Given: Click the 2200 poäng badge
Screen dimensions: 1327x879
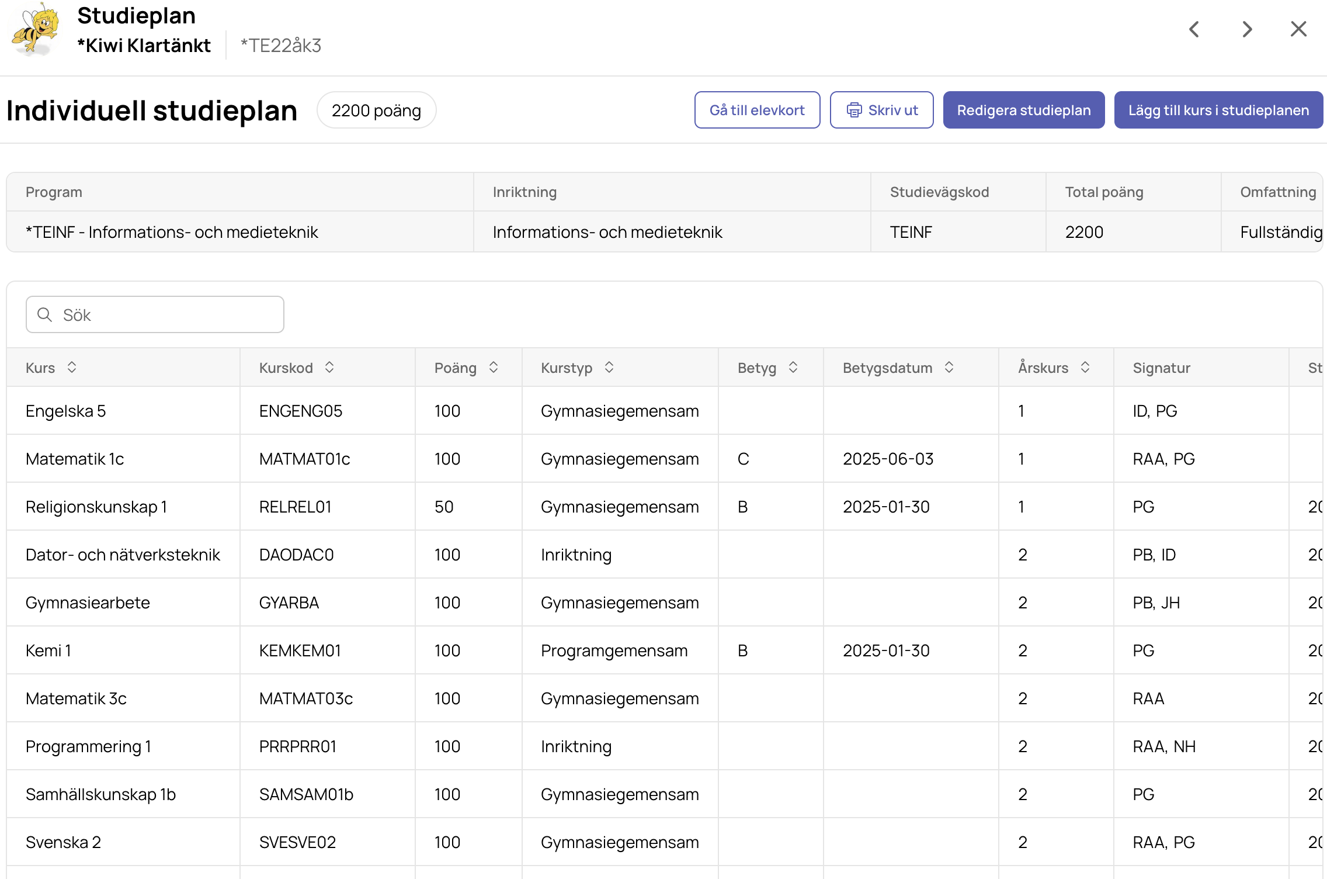Looking at the screenshot, I should [376, 110].
